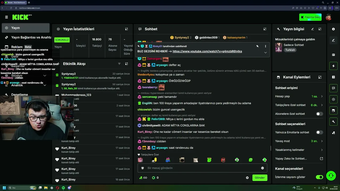
Task: Expand the pinned message chevron
Action: 265,53
